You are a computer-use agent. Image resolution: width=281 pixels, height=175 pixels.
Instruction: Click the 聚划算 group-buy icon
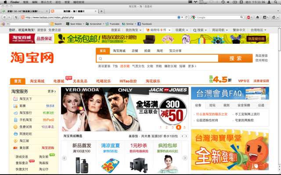click(x=15, y=148)
